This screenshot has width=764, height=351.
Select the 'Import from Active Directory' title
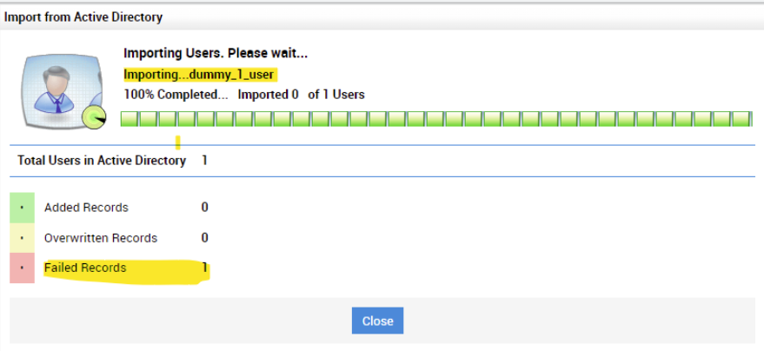click(83, 17)
